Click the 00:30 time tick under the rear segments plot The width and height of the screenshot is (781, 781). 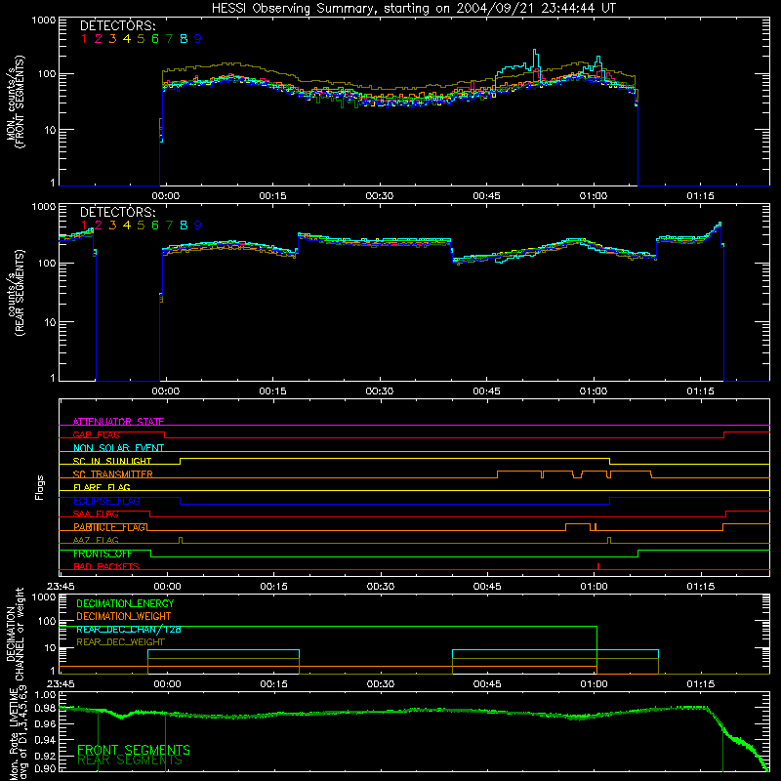pyautogui.click(x=380, y=391)
